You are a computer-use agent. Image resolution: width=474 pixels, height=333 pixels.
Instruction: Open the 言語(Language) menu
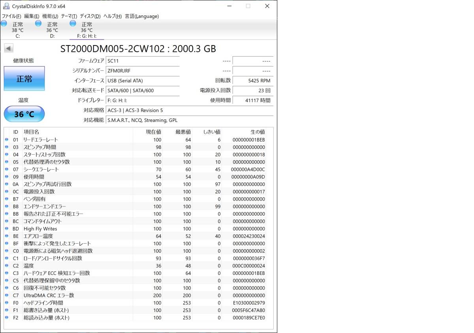point(142,16)
